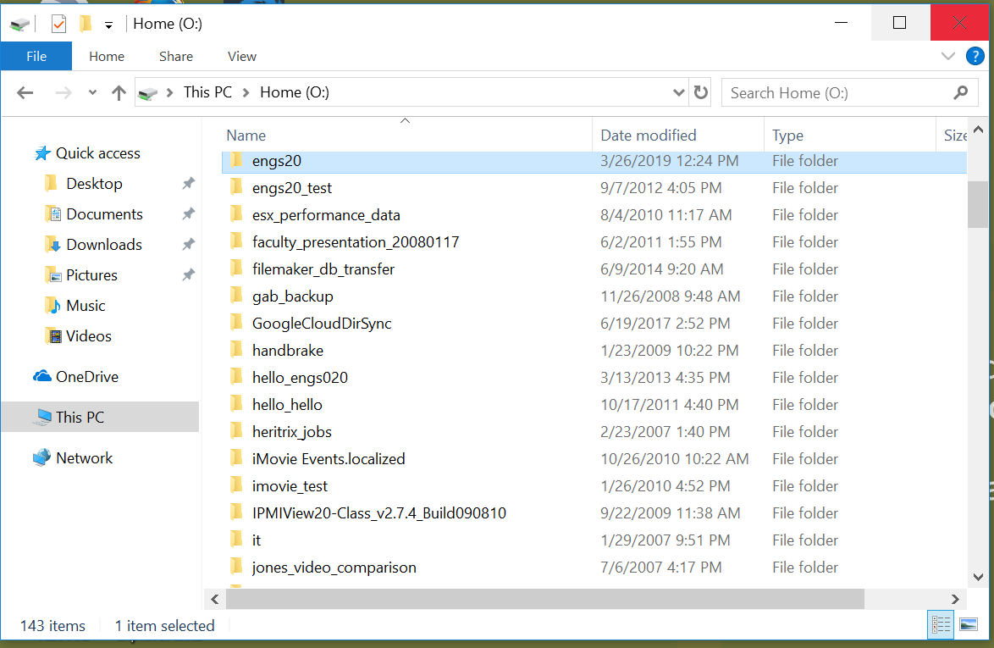Select the esx_performance_data folder

click(x=594, y=216)
